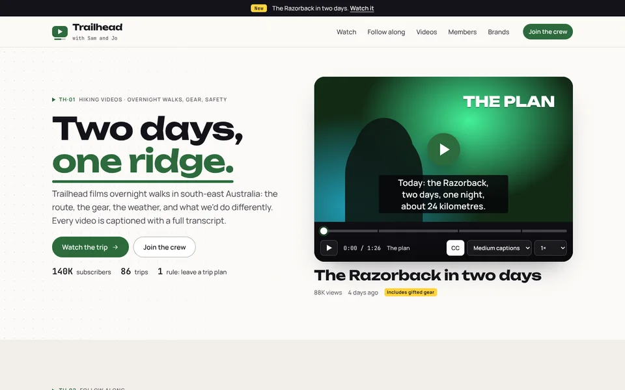This screenshot has width=625, height=390.
Task: Click the 1 rule: leave a trip plan stat
Action: tap(192, 272)
